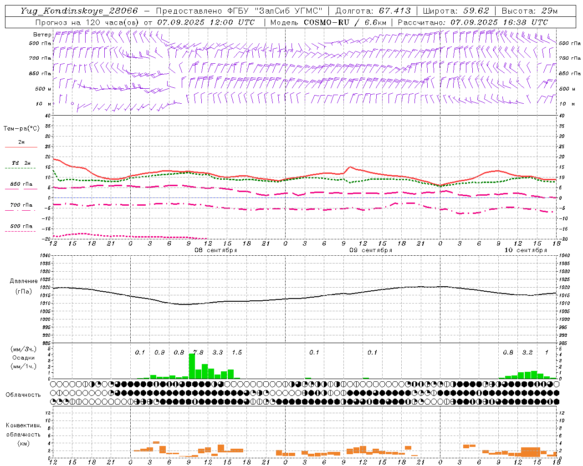Click the 'Ветер' wind section label
Image resolution: width=583 pixels, height=466 pixels.
tap(42, 35)
